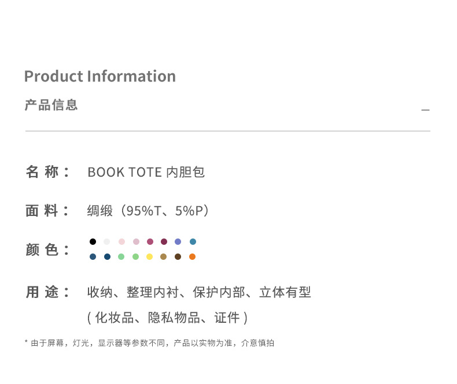Pick the orange color dot
Image resolution: width=457 pixels, height=384 pixels.
193,256
